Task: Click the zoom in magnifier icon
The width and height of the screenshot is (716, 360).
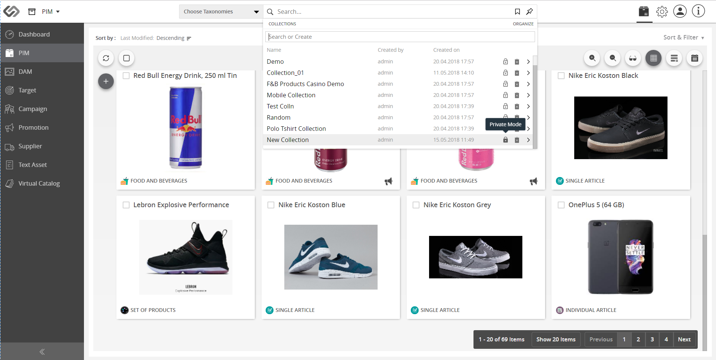Action: [592, 58]
